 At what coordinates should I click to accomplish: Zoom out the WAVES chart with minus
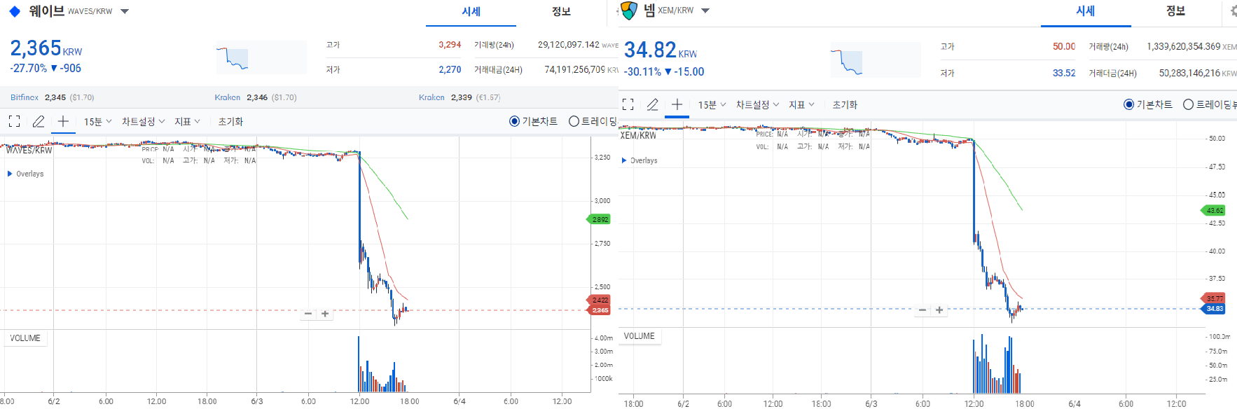tap(308, 314)
